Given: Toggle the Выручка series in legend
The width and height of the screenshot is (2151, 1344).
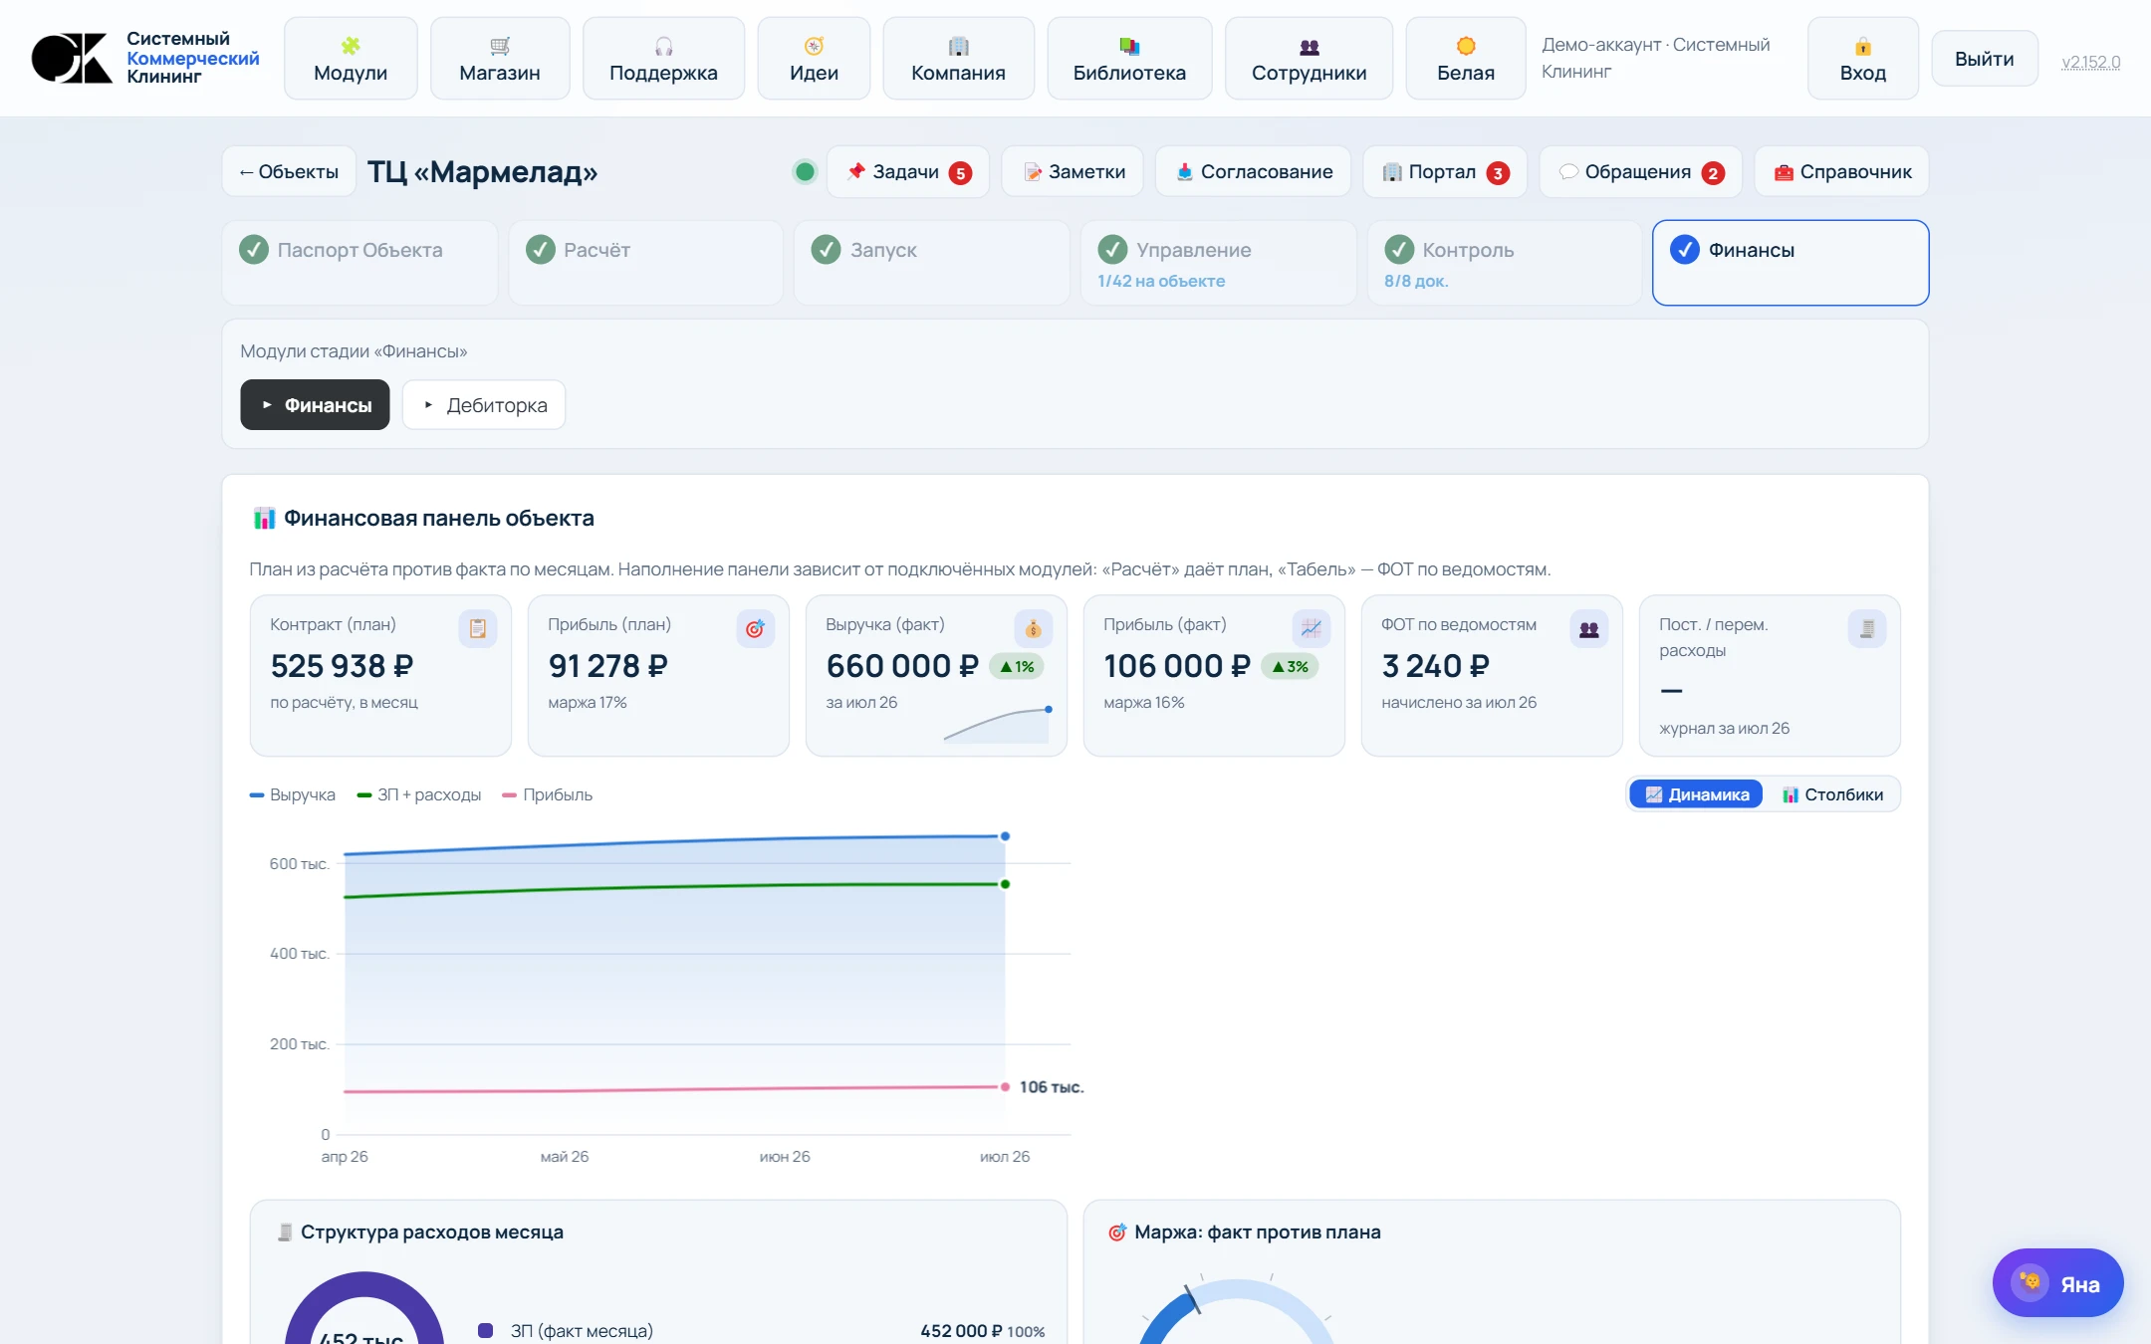Looking at the screenshot, I should (292, 794).
